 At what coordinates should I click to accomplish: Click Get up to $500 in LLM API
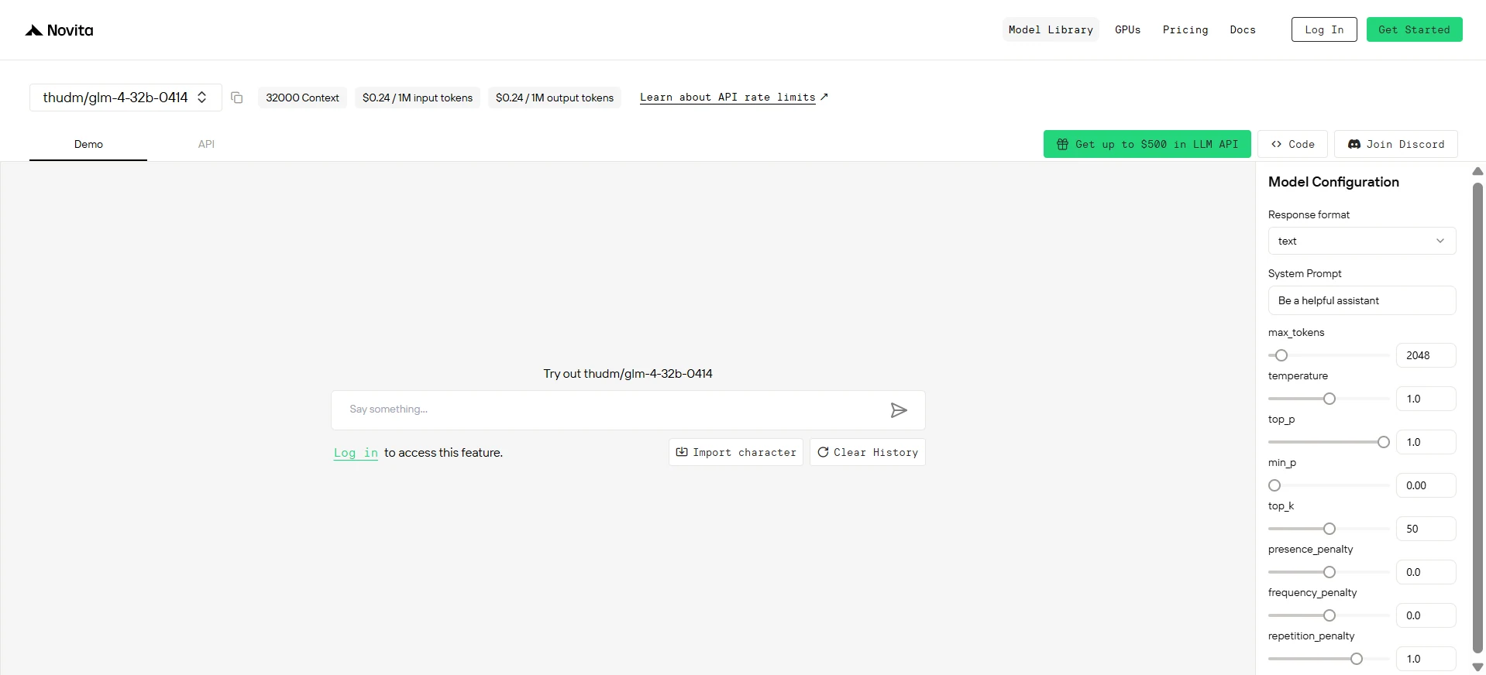pos(1147,144)
